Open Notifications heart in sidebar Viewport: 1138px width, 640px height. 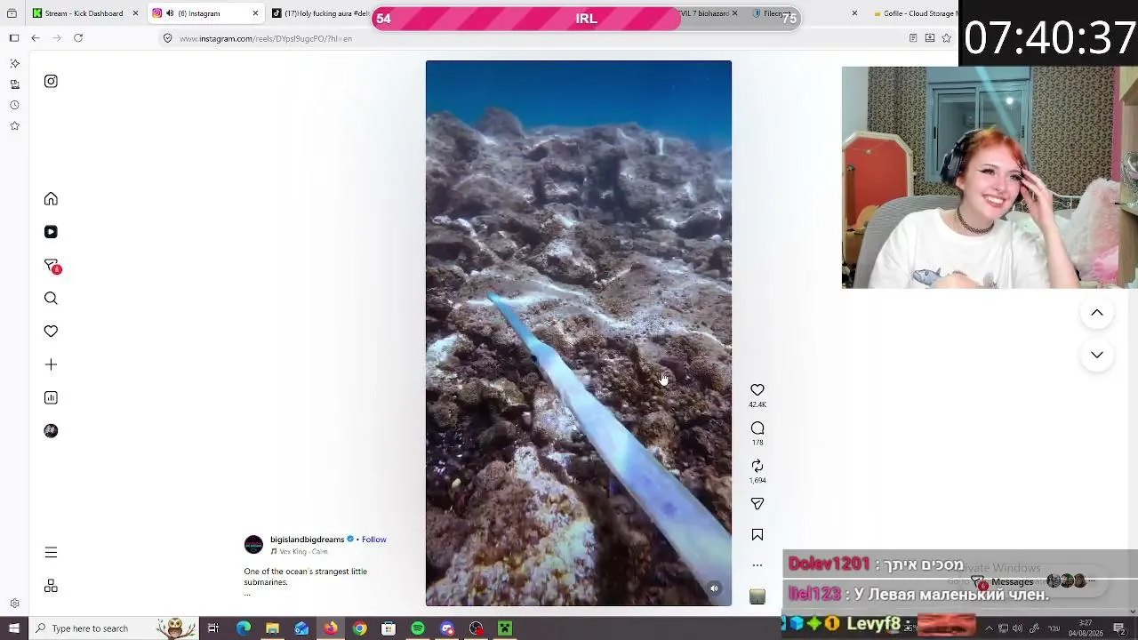coord(51,332)
